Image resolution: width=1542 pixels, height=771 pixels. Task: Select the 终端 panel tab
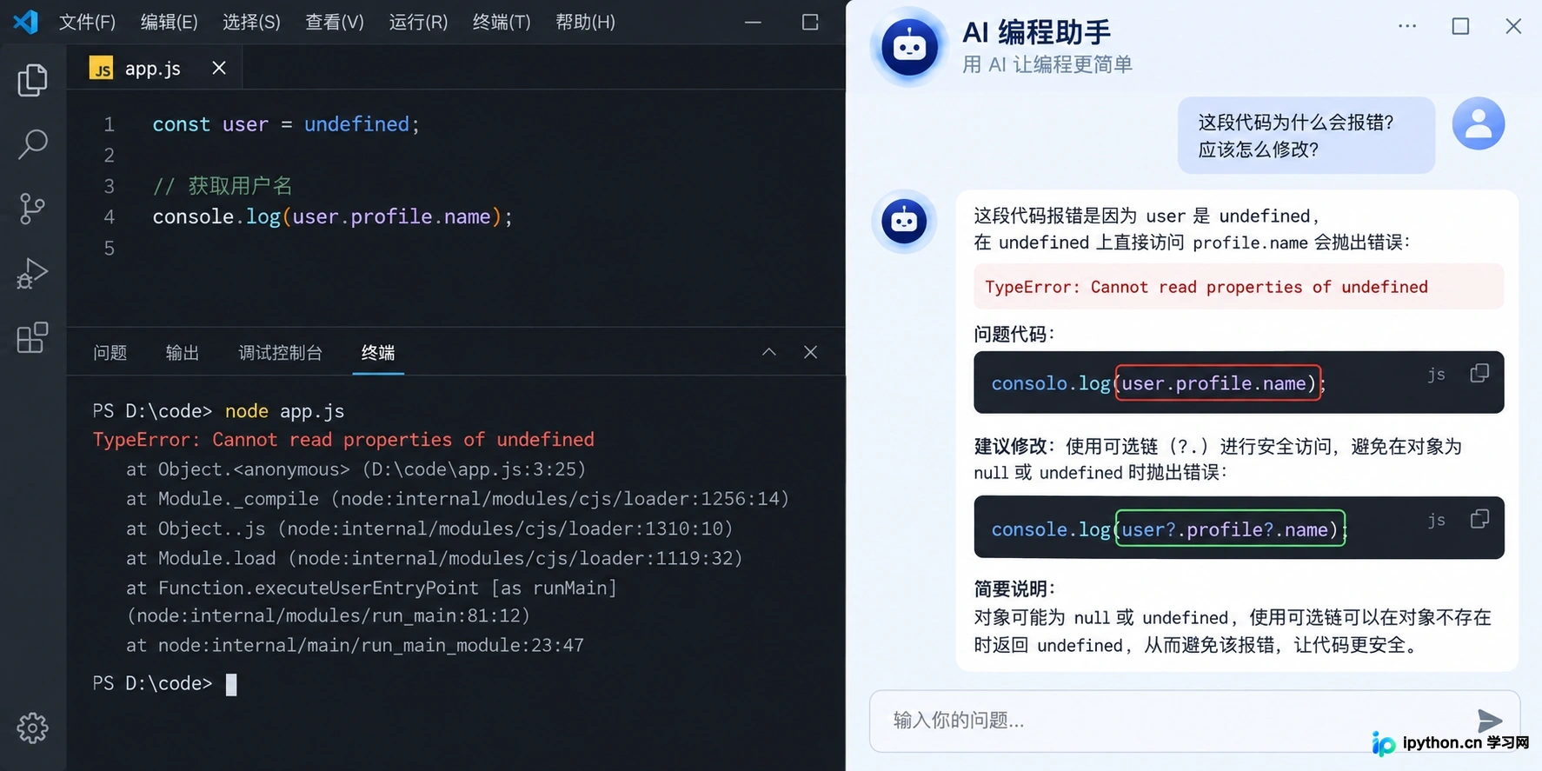coord(378,352)
